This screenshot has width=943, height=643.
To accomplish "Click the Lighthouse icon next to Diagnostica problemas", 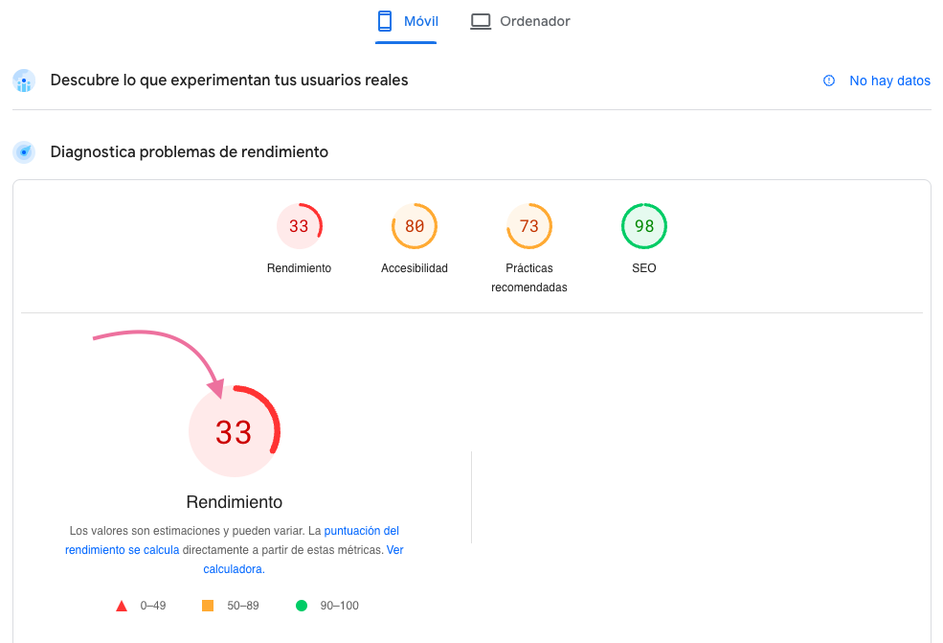I will (x=23, y=151).
